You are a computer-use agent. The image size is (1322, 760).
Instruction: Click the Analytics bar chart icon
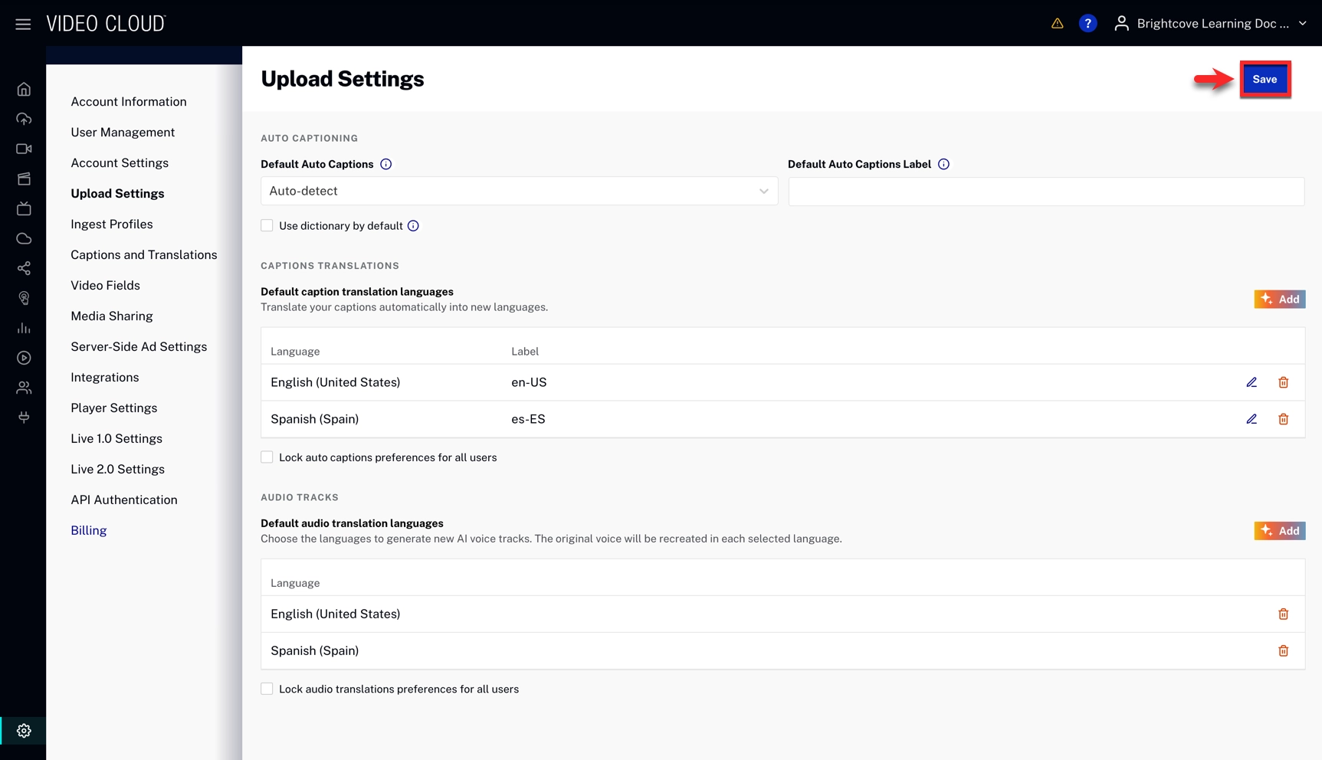24,328
